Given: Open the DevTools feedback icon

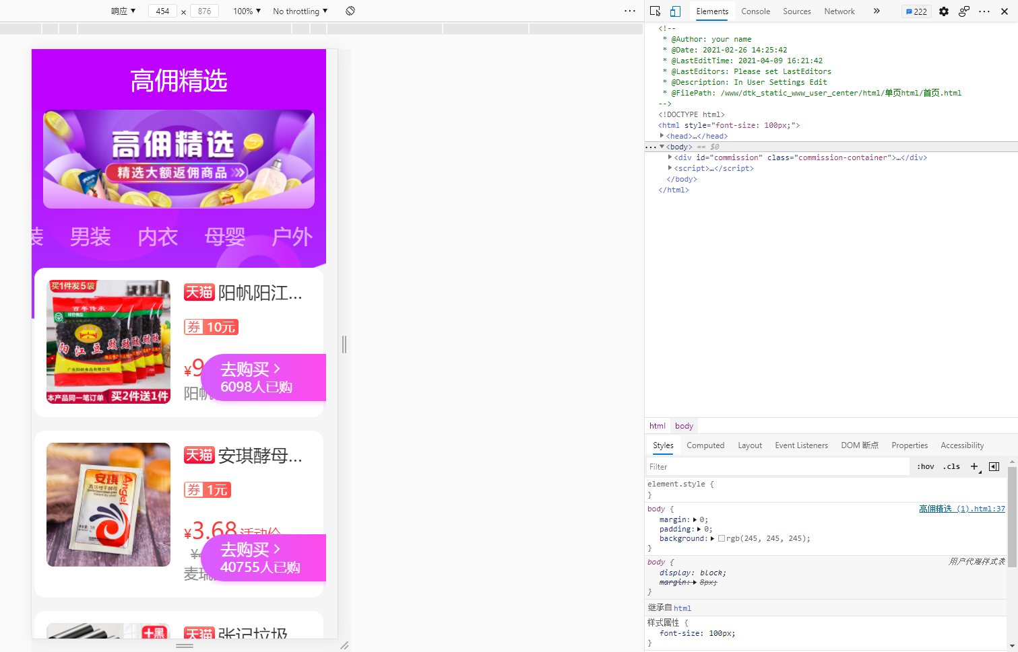Looking at the screenshot, I should pyautogui.click(x=964, y=11).
